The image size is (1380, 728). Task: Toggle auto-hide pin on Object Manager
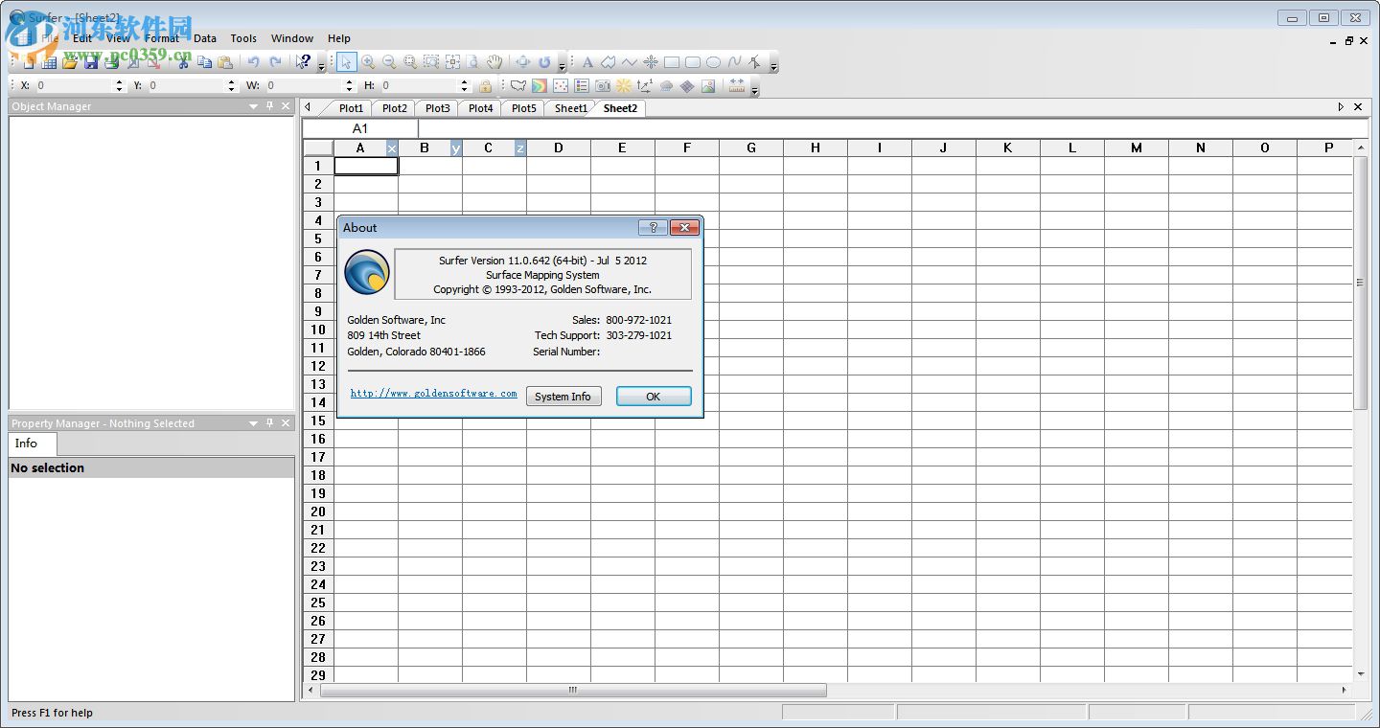point(269,106)
